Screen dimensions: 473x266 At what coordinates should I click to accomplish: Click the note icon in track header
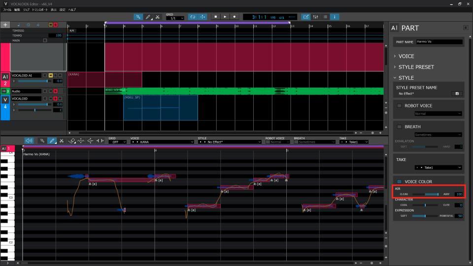pyautogui.click(x=19, y=25)
